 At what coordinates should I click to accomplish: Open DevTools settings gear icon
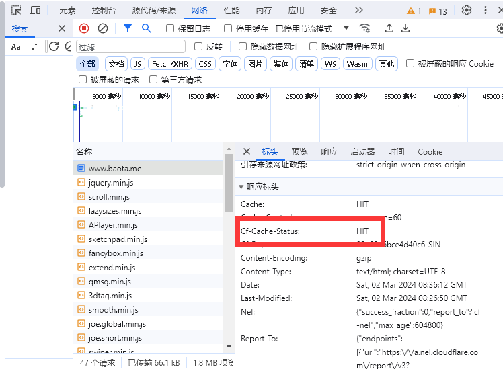click(467, 11)
